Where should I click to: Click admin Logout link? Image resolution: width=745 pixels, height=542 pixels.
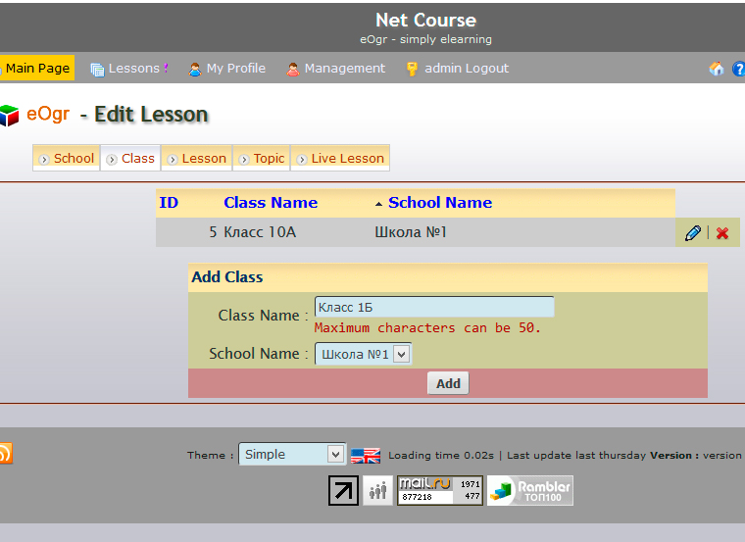click(x=457, y=69)
